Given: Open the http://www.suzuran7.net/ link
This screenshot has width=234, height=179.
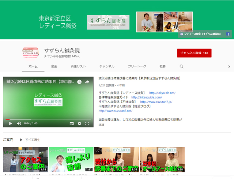Looking at the screenshot, I should click(116, 111).
